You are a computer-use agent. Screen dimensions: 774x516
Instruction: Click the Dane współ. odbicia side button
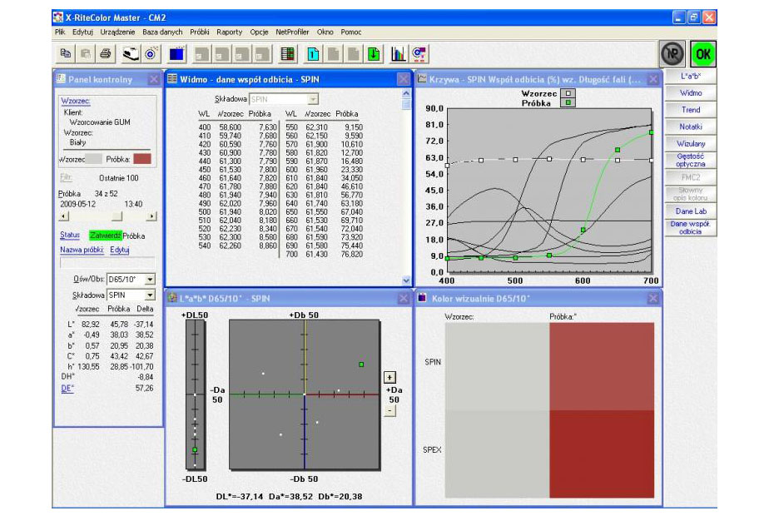691,228
